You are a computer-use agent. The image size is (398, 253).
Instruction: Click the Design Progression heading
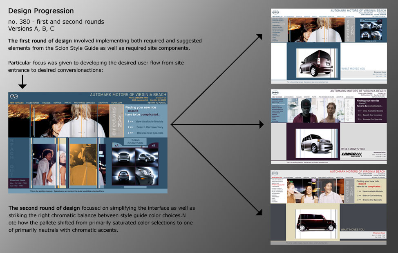41,11
